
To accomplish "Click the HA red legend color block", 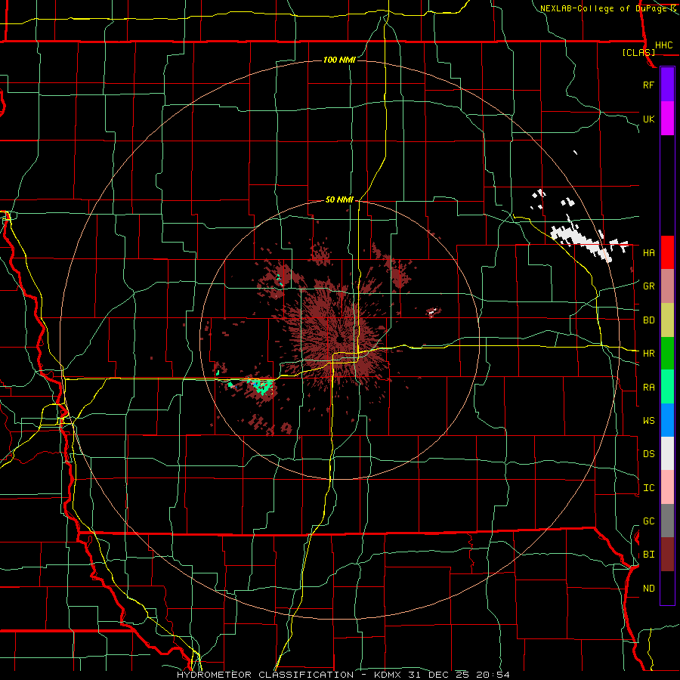I will (x=667, y=252).
